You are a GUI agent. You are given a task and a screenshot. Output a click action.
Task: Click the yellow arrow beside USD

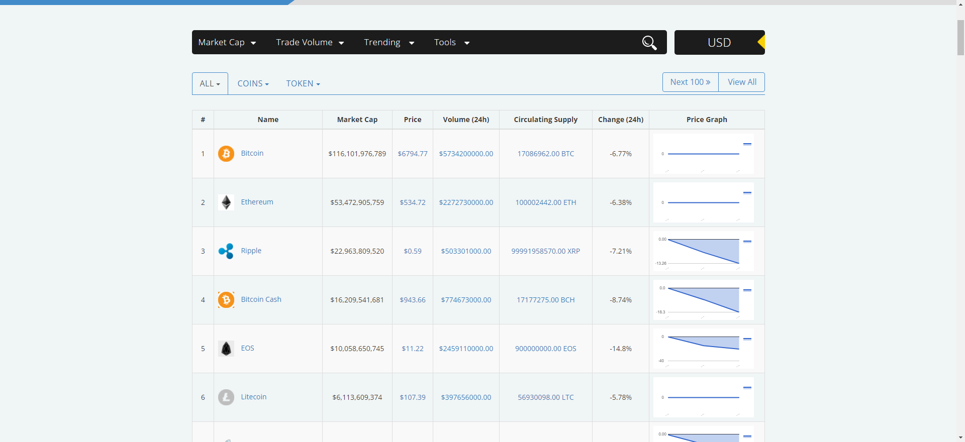(761, 43)
